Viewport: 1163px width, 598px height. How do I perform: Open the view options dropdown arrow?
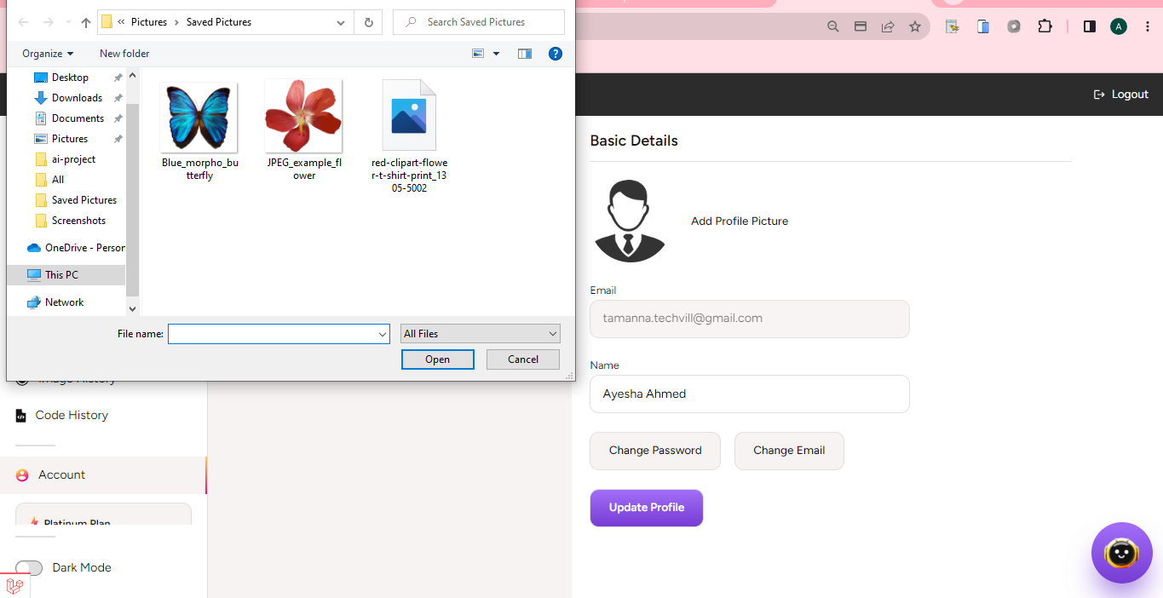click(496, 54)
